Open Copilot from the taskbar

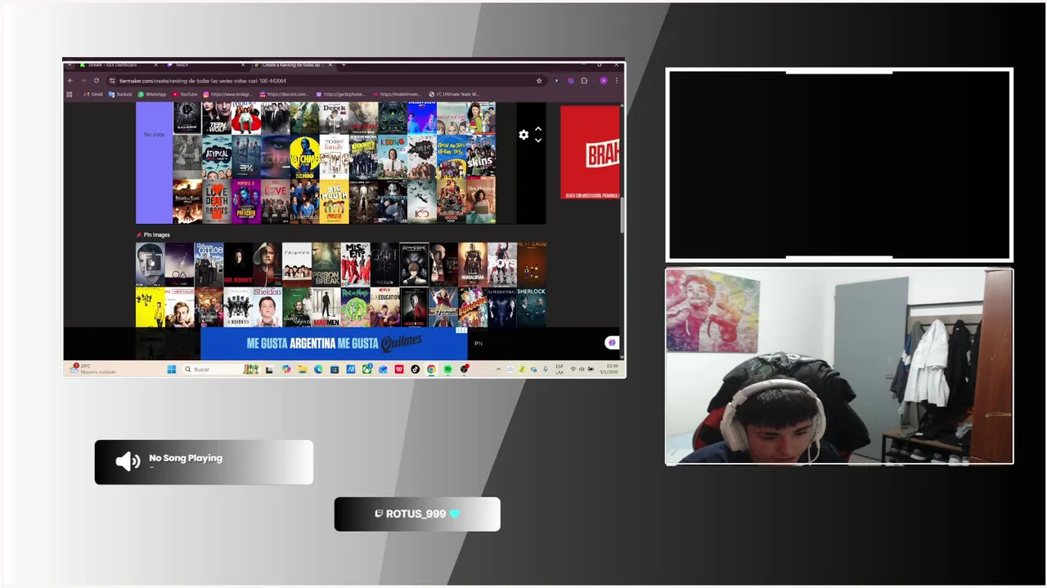[286, 369]
